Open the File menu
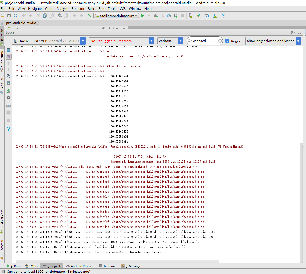The width and height of the screenshot is (306, 274). tap(3, 9)
